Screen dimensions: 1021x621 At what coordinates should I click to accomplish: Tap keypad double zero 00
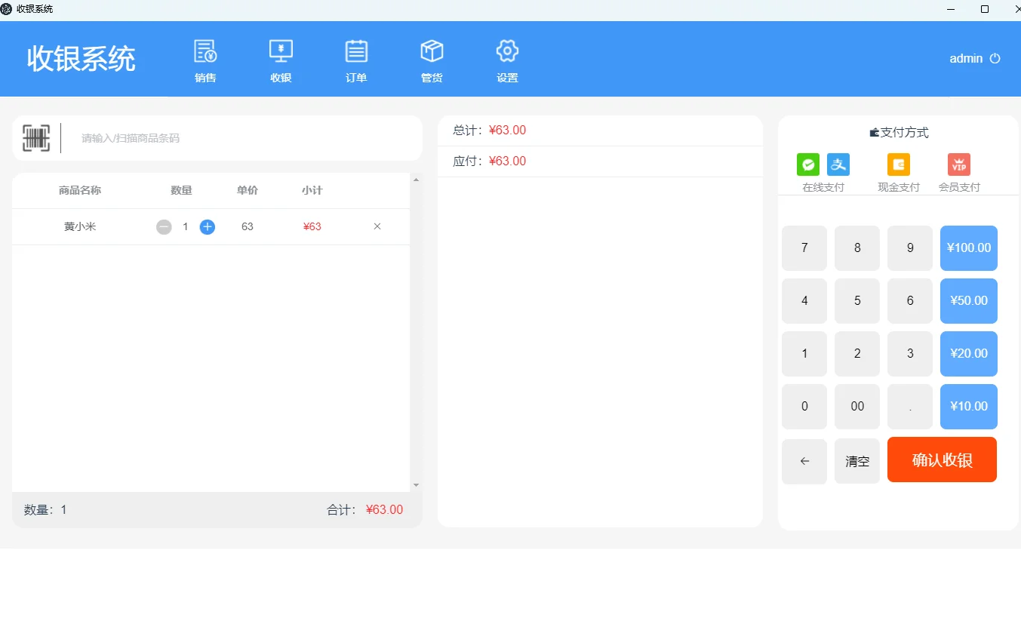point(857,407)
